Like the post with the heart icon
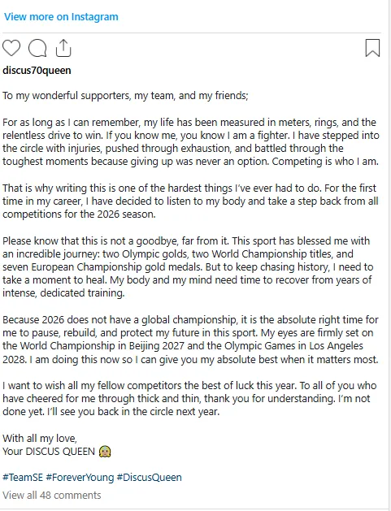Screen dimensions: 391x511 click(x=11, y=48)
